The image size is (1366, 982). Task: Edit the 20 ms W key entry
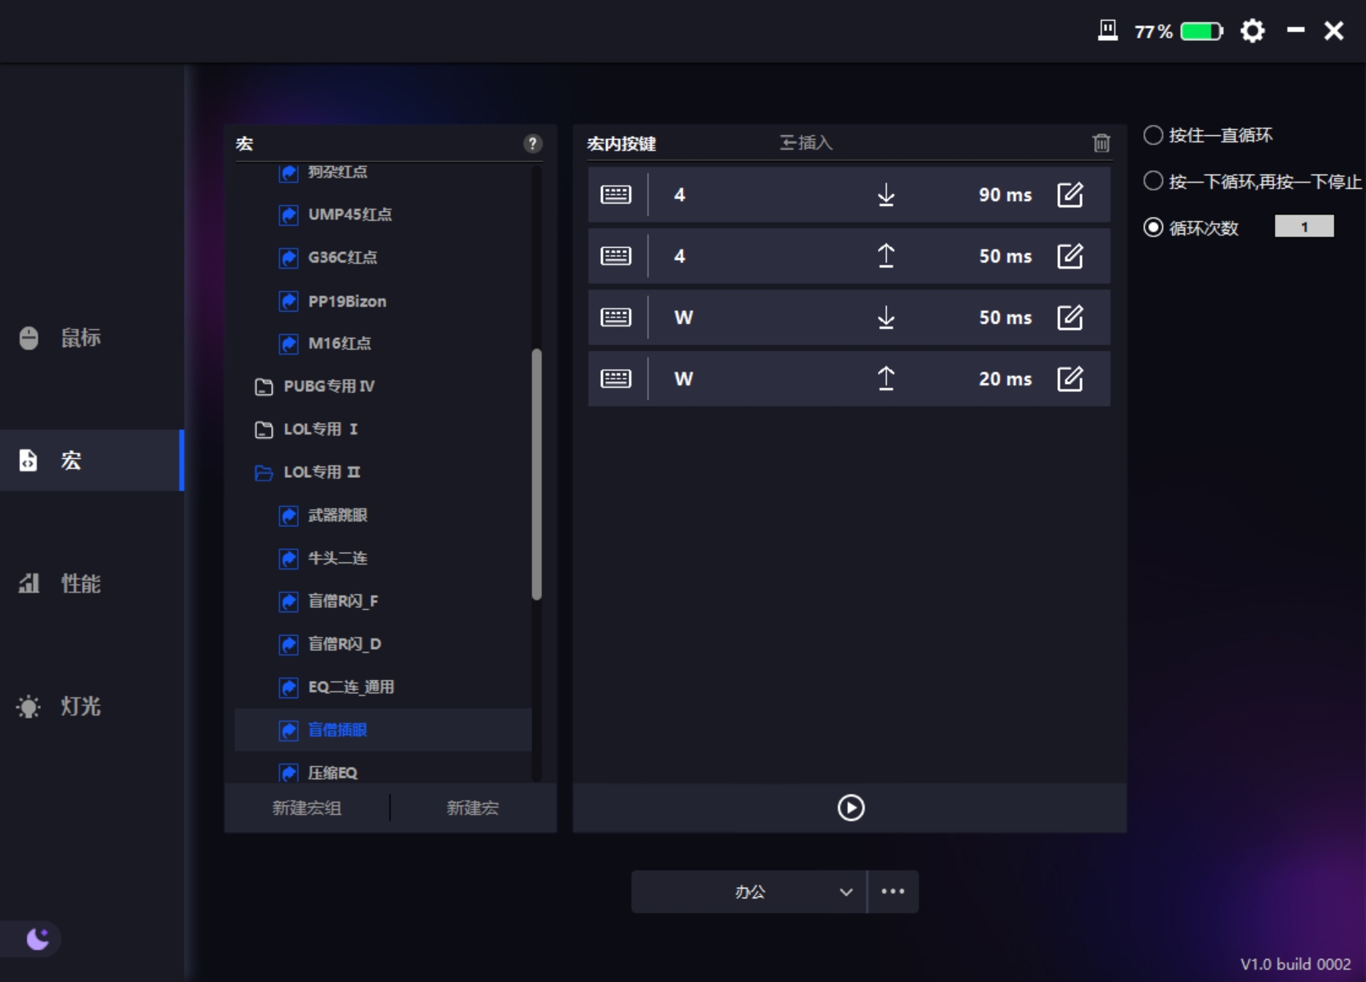point(1070,379)
